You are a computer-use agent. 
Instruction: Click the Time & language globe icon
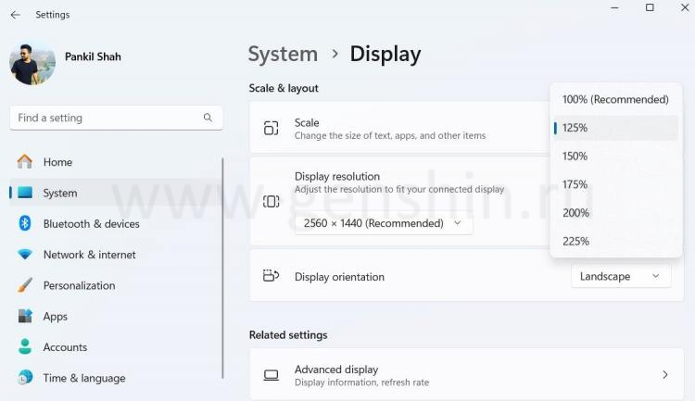click(25, 378)
